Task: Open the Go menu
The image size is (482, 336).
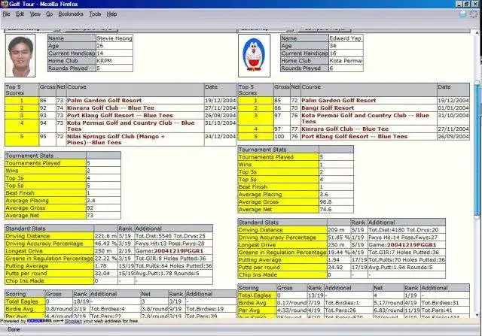Action: coord(49,14)
